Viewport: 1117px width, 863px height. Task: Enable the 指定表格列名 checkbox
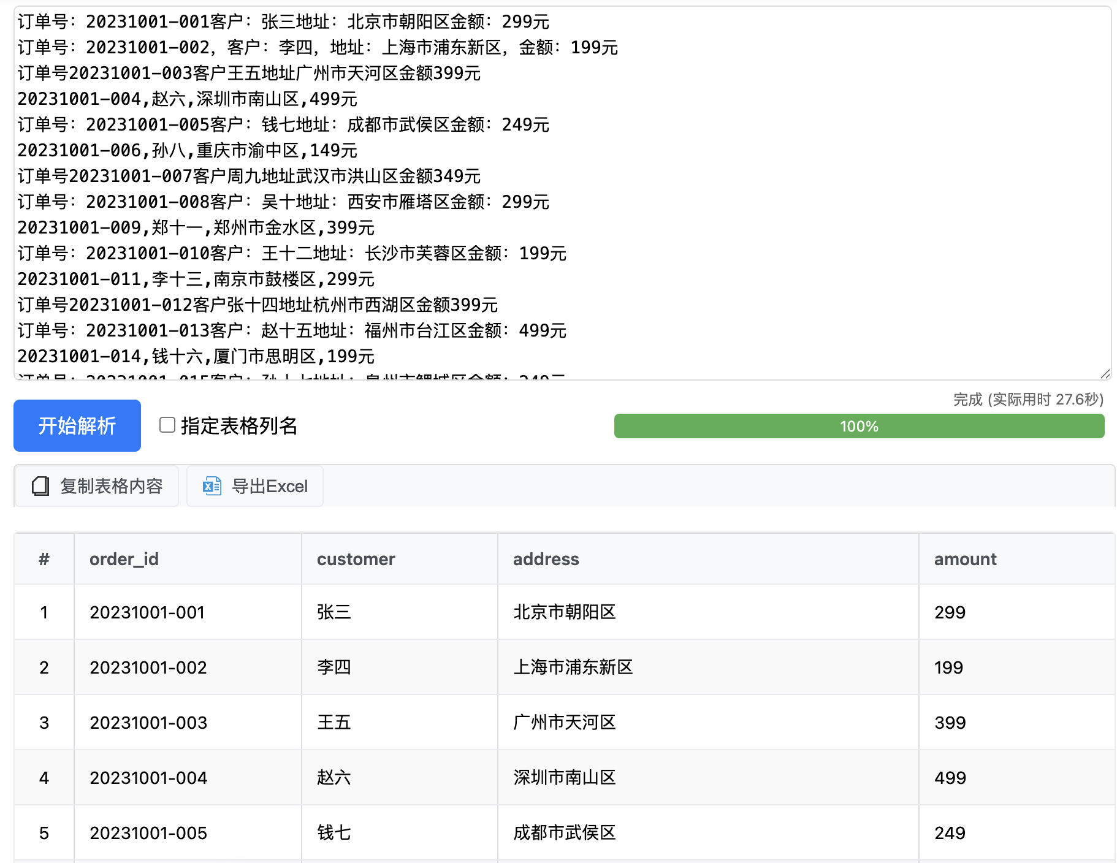[x=166, y=424]
